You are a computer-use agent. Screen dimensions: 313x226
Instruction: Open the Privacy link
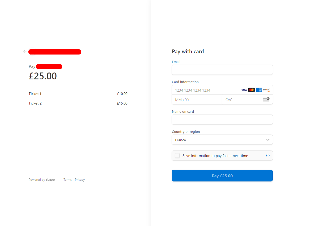coord(80,180)
